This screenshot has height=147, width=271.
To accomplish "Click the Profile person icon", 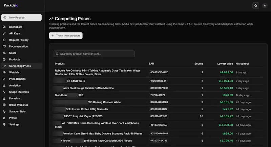I will [4, 118].
